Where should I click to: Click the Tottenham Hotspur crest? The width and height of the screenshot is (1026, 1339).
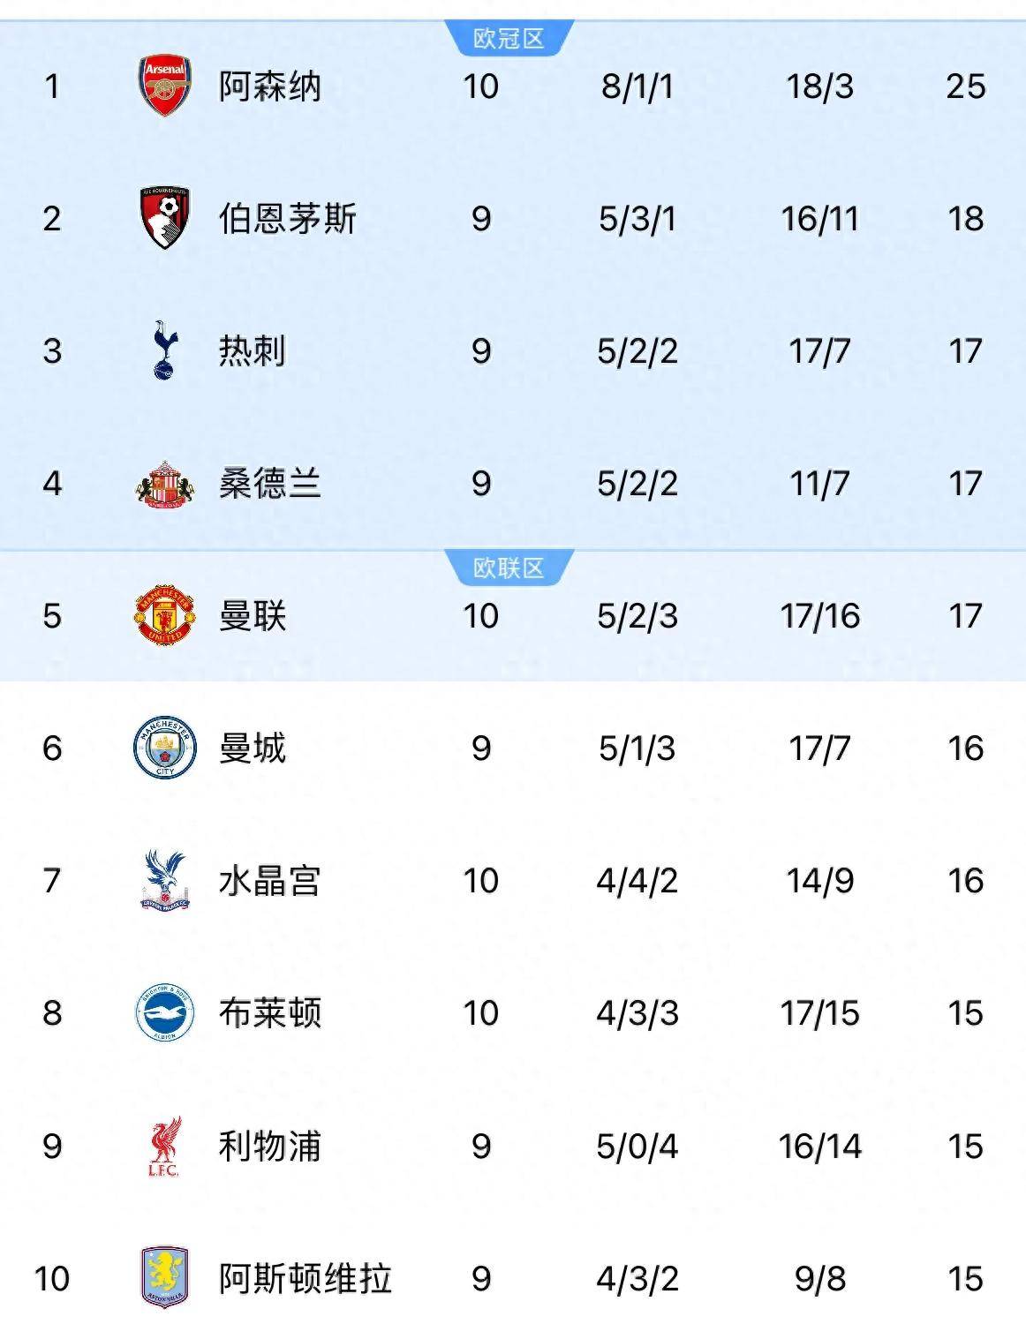point(163,350)
